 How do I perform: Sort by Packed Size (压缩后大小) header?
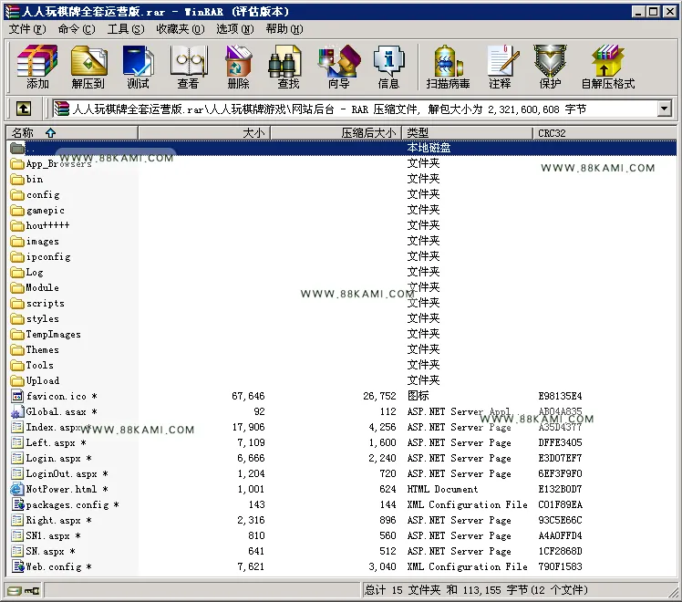[x=336, y=132]
